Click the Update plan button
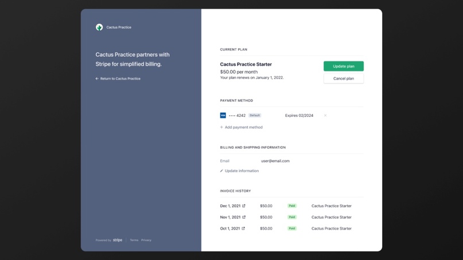Image resolution: width=463 pixels, height=260 pixels. click(x=344, y=66)
